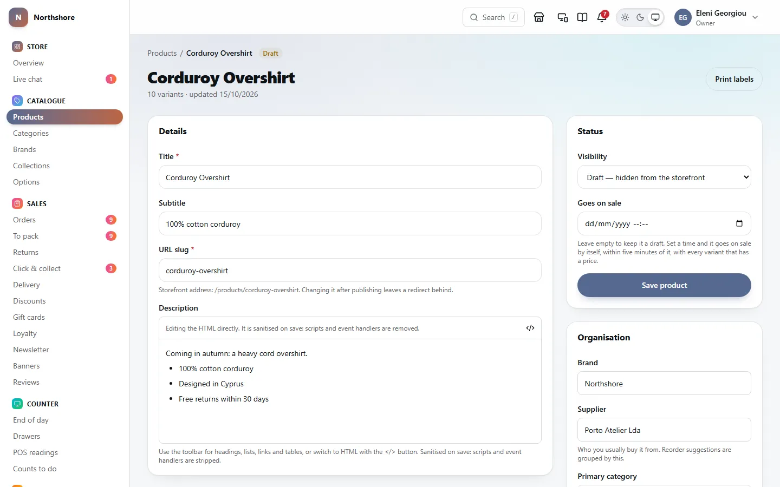Click into the Description editor text
Image resolution: width=780 pixels, height=487 pixels.
(350, 391)
